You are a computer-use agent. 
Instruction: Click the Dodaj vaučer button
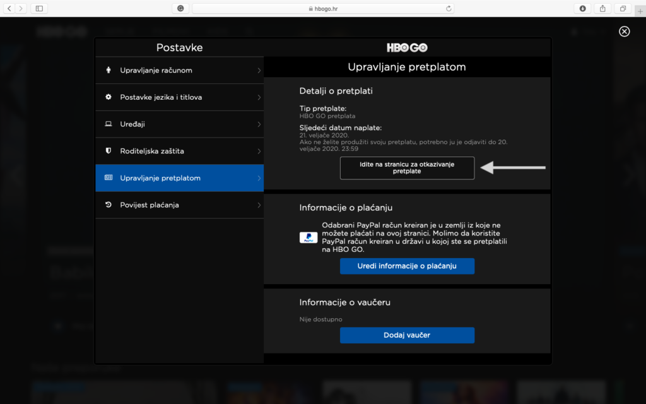pos(407,335)
